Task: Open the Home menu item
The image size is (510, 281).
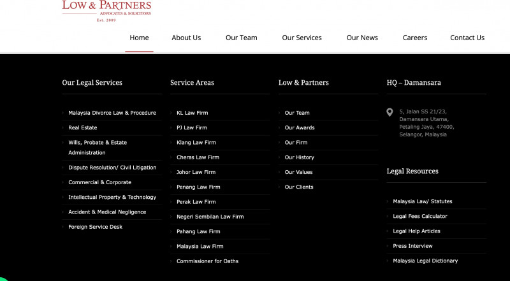Action: click(139, 38)
